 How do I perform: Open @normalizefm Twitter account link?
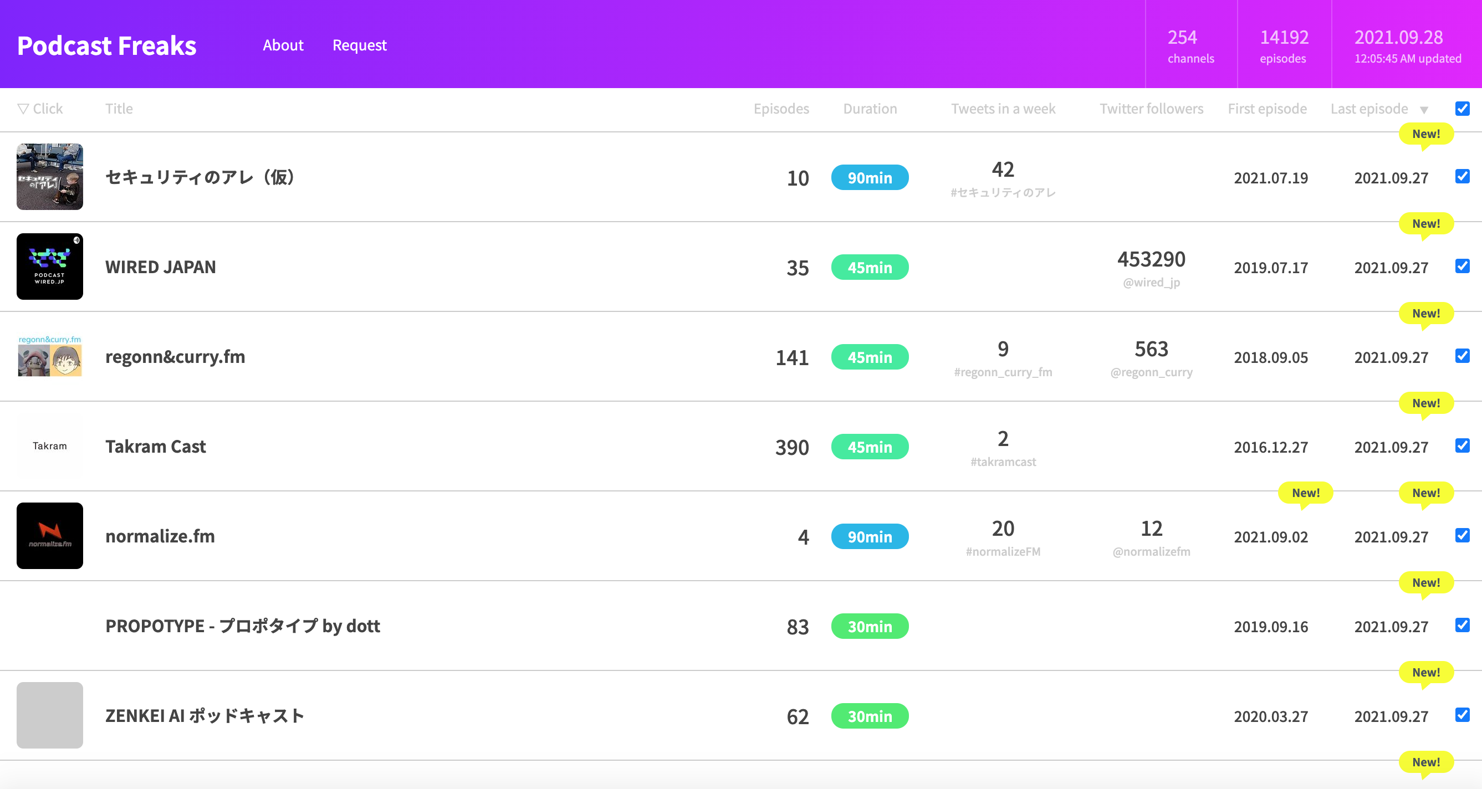click(1151, 551)
